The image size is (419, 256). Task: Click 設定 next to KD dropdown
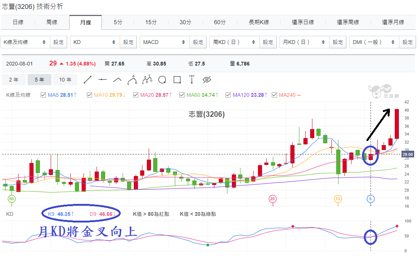pos(128,42)
